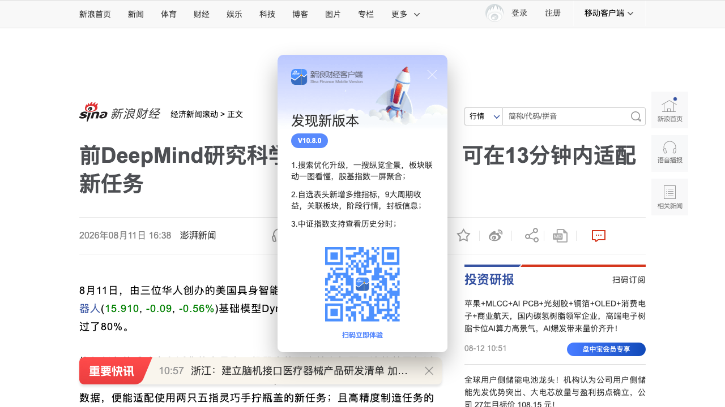The width and height of the screenshot is (725, 407).
Task: Click the 相关新闻 list icon
Action: (669, 197)
